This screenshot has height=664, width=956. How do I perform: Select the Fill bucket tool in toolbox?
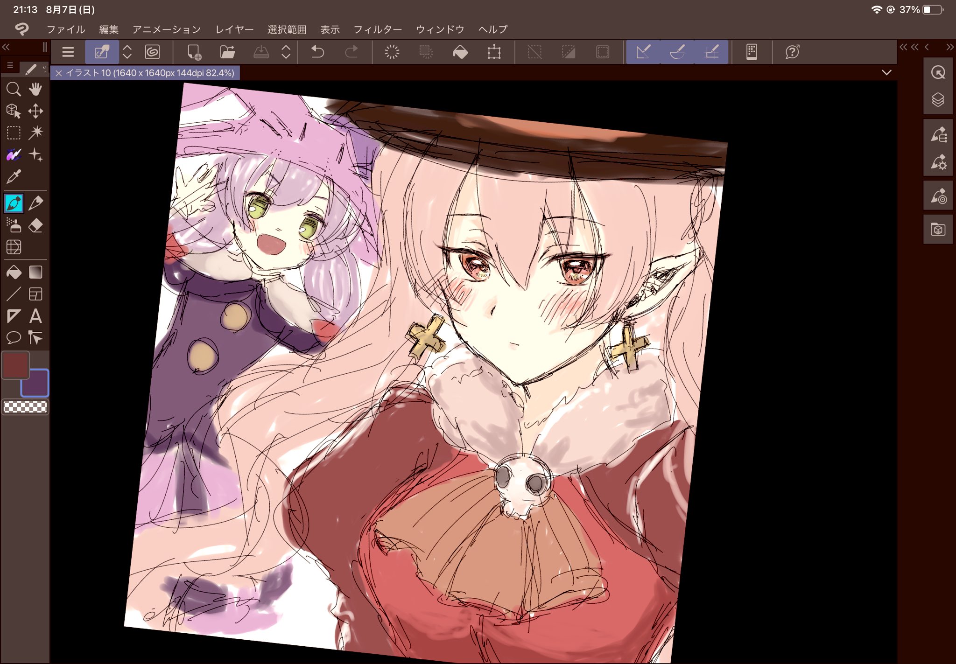point(14,272)
